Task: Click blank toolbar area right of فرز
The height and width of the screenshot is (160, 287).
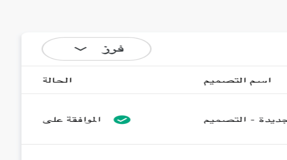Action: [x=218, y=49]
